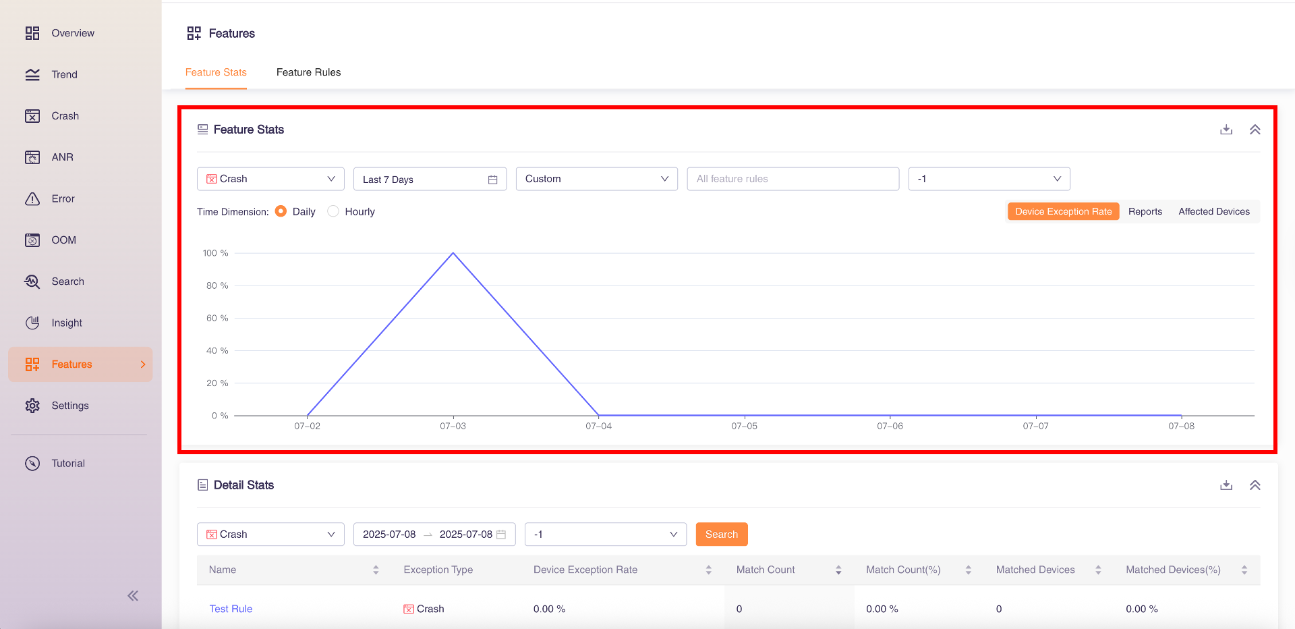Download Detail Stats data

click(1226, 485)
